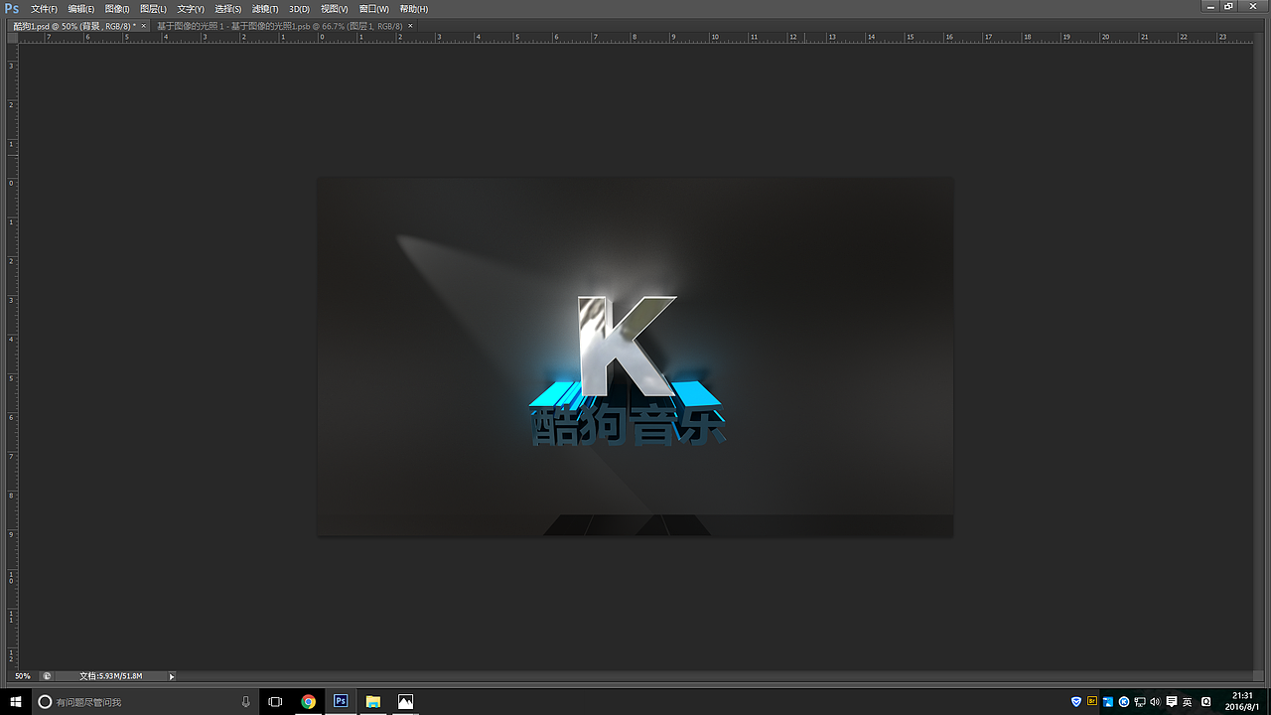Click the network tray icon
The height and width of the screenshot is (715, 1271).
1140,701
